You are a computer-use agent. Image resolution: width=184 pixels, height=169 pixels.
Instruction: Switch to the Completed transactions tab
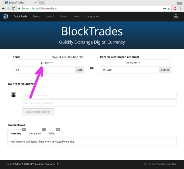35,133
